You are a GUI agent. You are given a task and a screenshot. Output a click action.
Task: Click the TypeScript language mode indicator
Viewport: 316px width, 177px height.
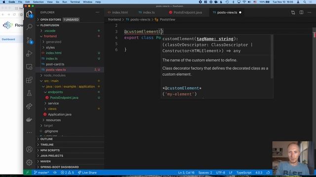coord(244,173)
